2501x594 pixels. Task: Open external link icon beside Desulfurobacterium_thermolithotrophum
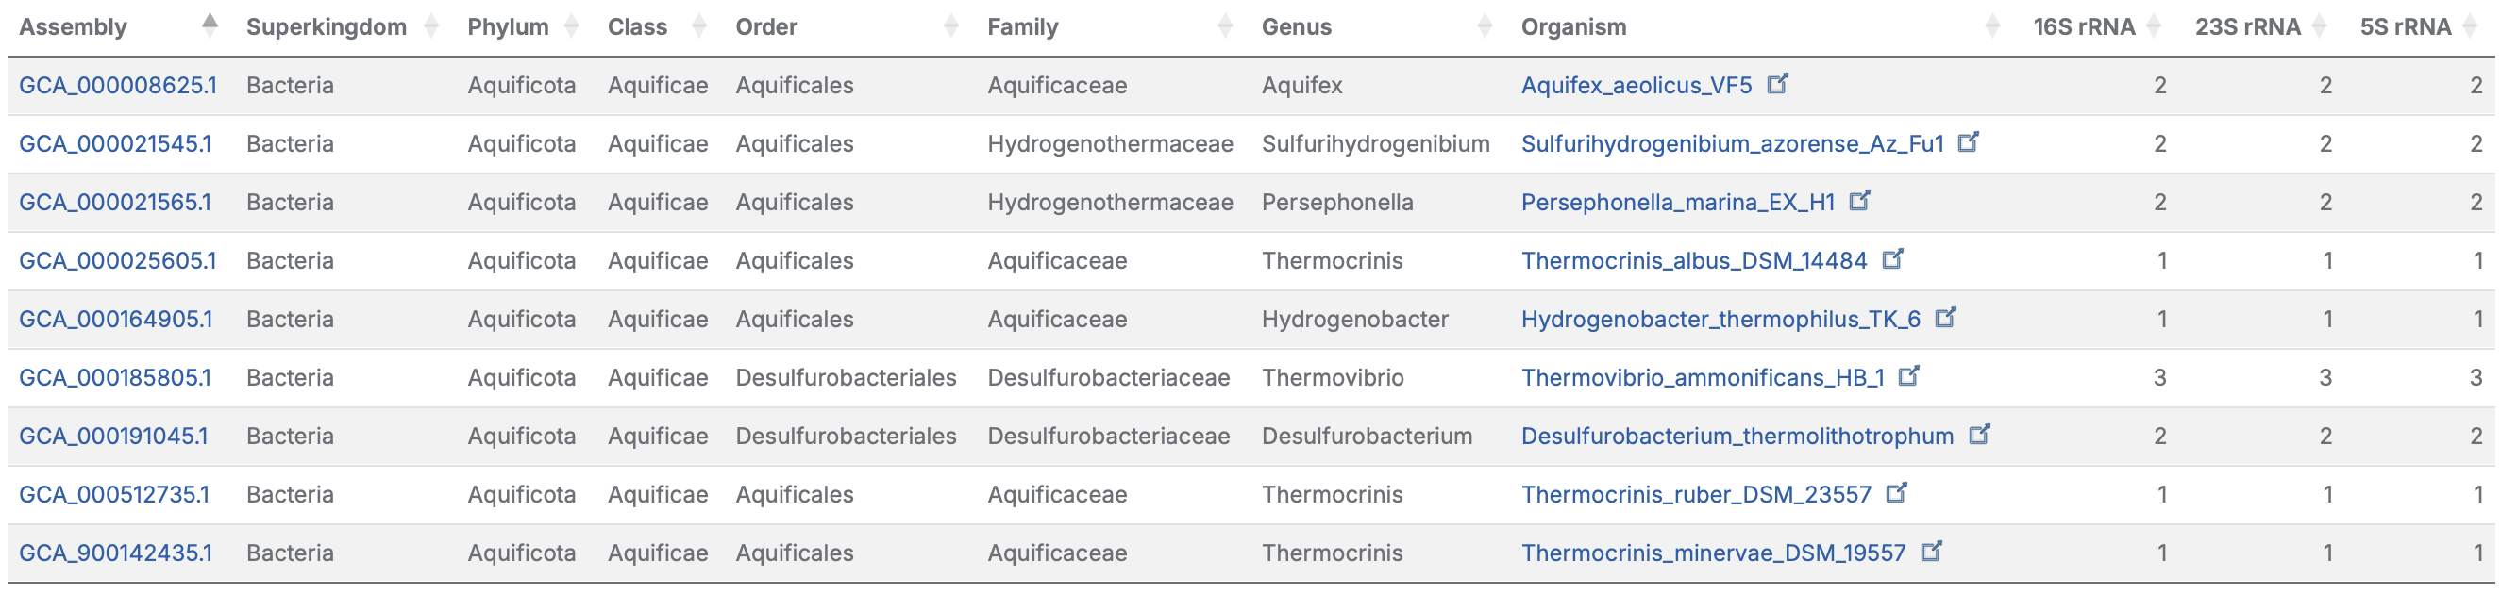[1980, 433]
